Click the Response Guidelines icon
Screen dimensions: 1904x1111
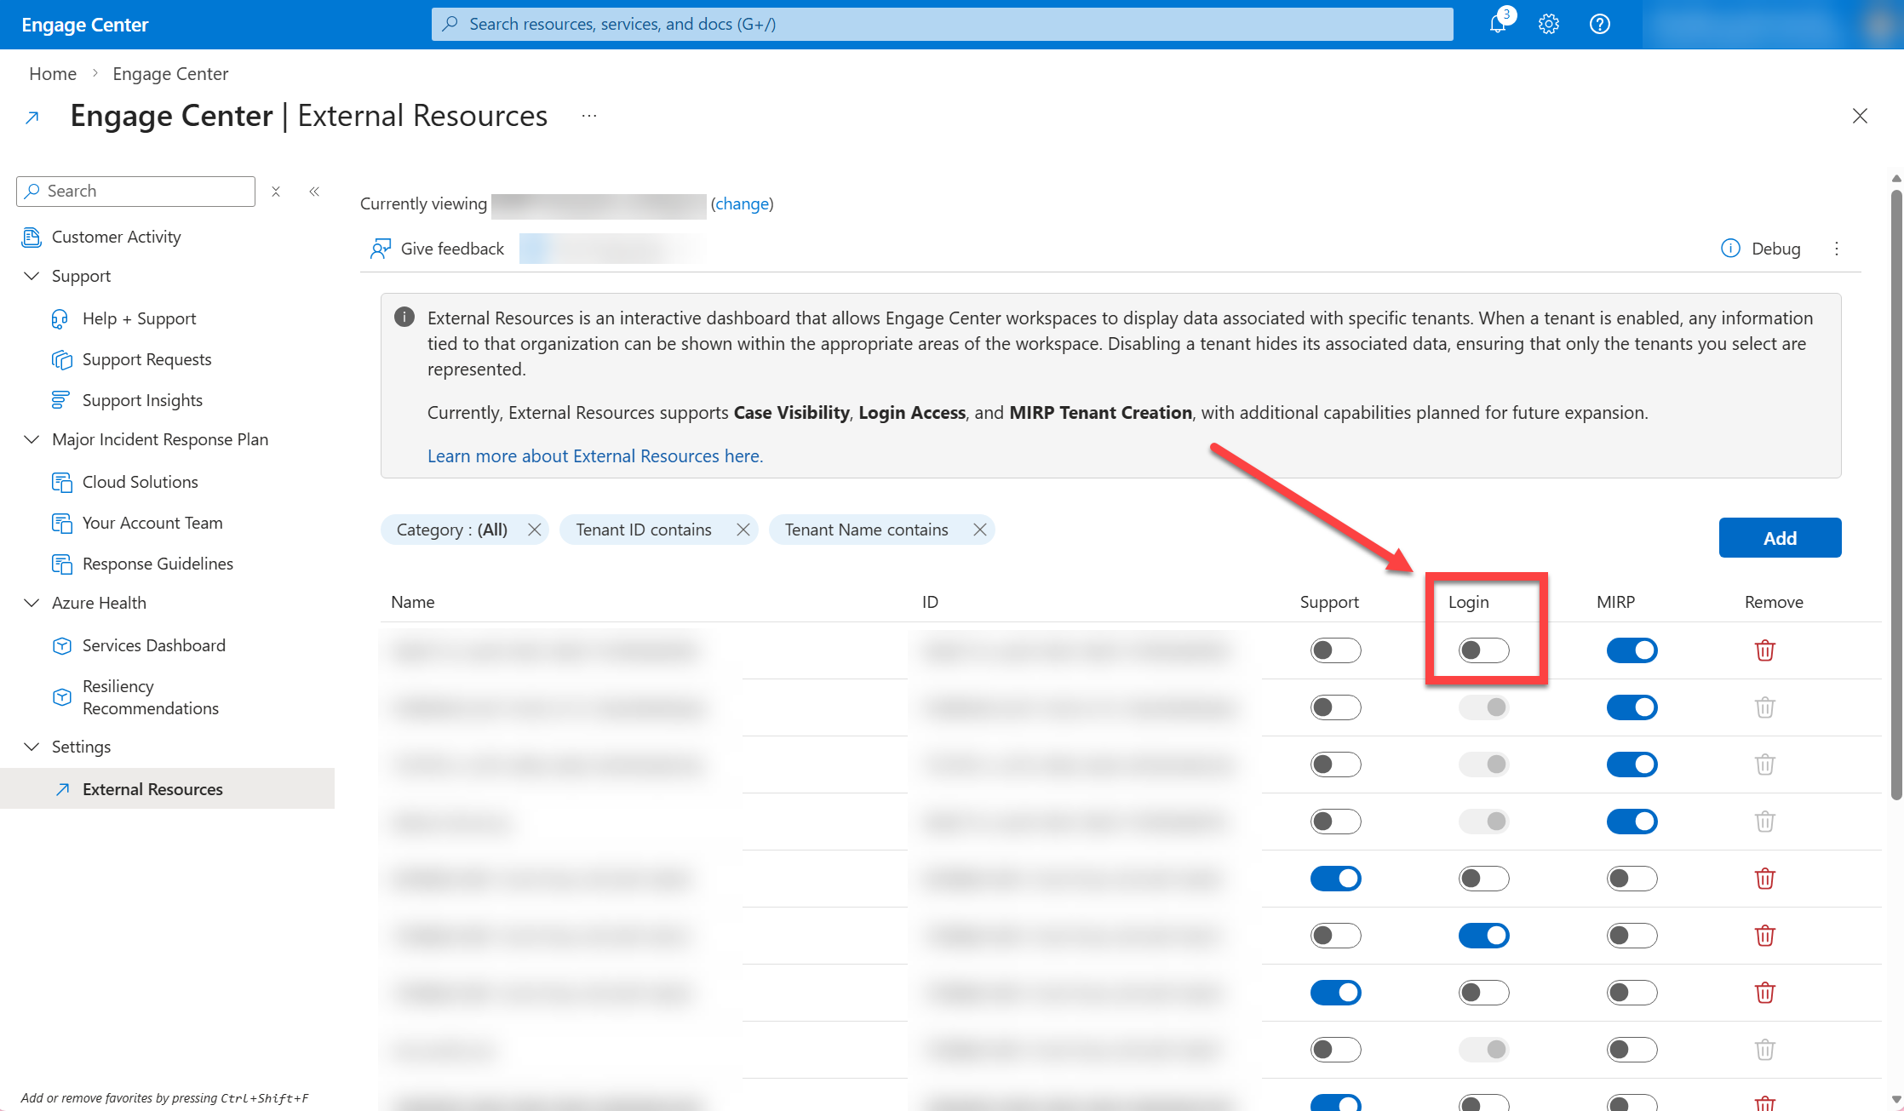click(62, 564)
